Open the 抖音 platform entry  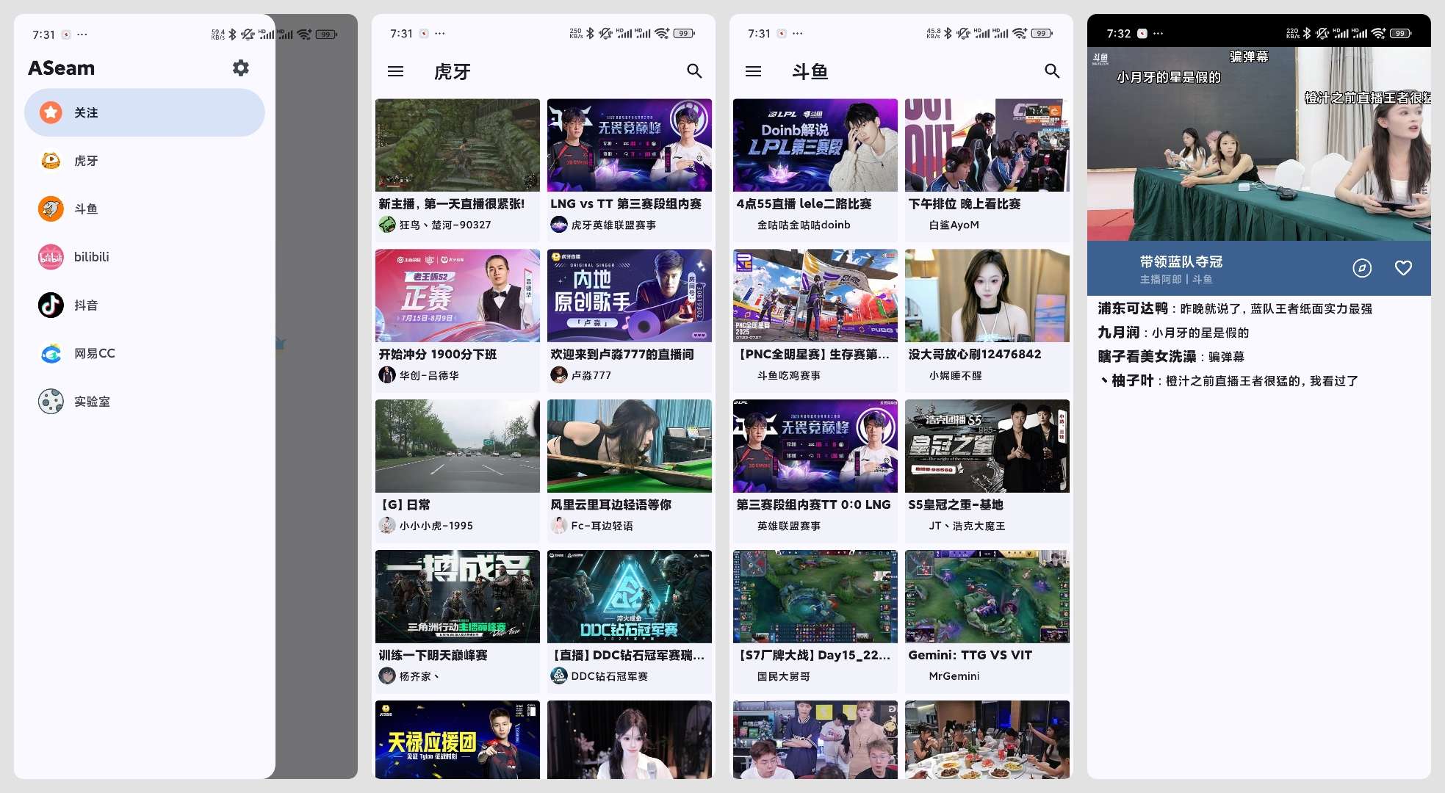(x=86, y=305)
